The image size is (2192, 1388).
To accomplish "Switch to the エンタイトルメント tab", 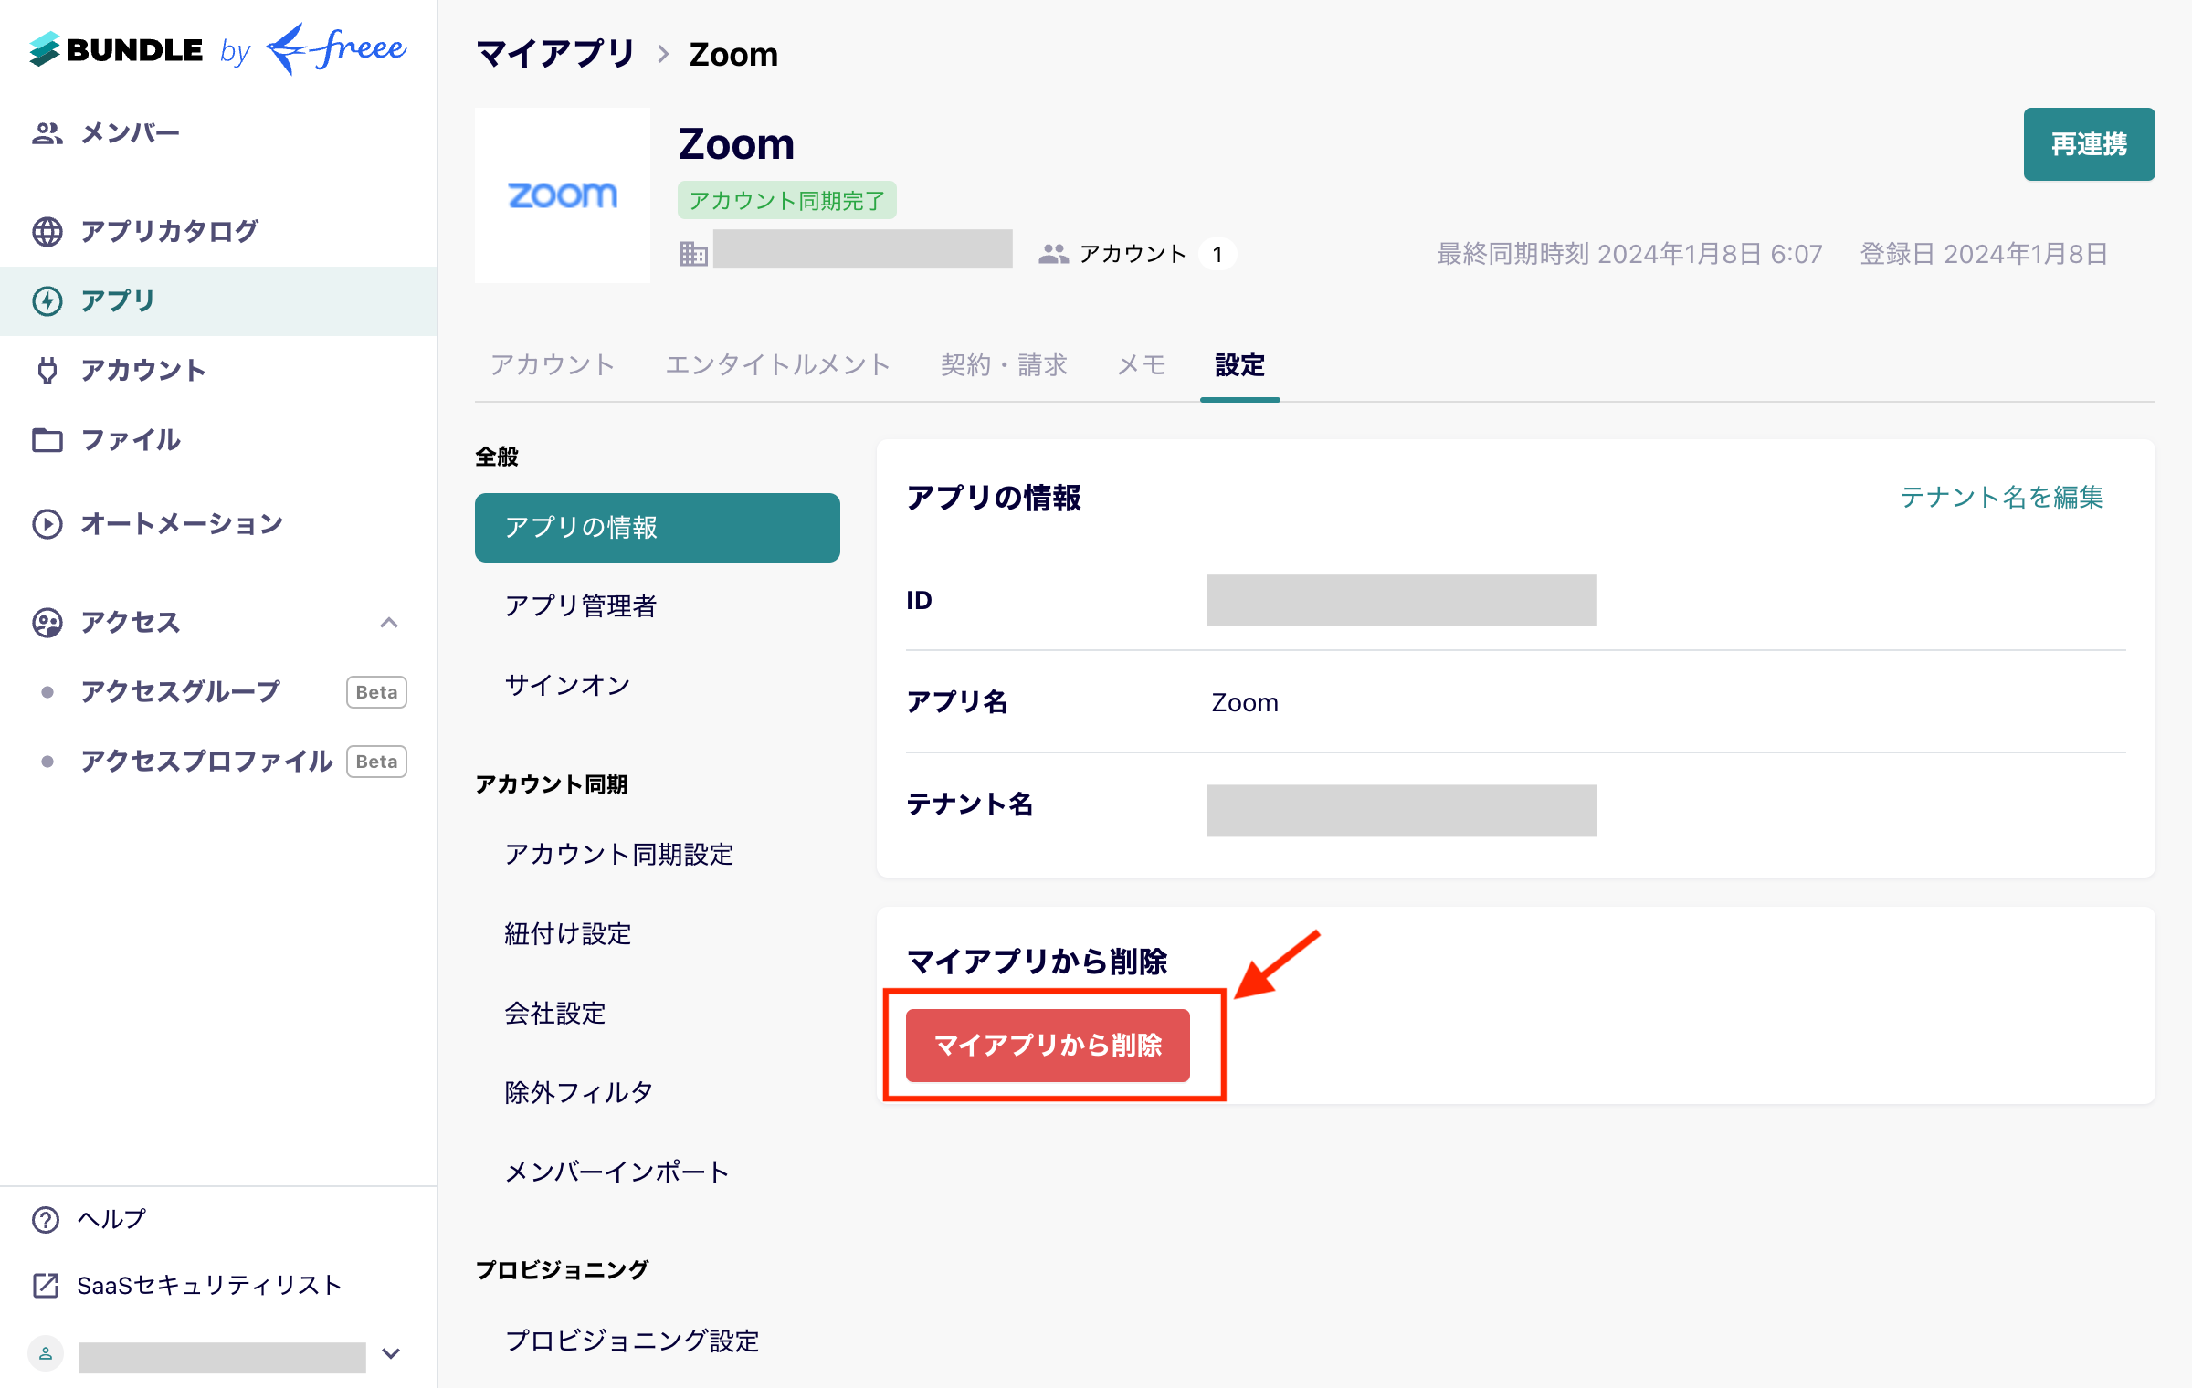I will (x=777, y=365).
